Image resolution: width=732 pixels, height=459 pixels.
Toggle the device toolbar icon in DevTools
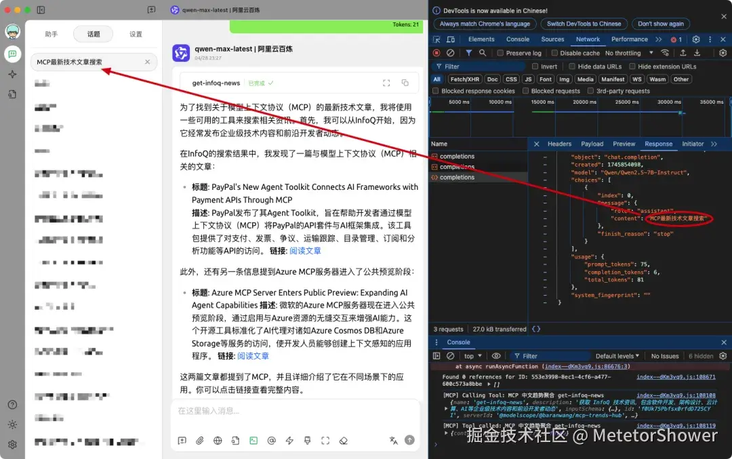coord(451,40)
